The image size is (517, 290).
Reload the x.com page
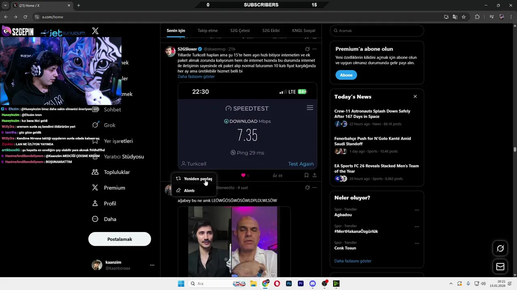click(25, 17)
